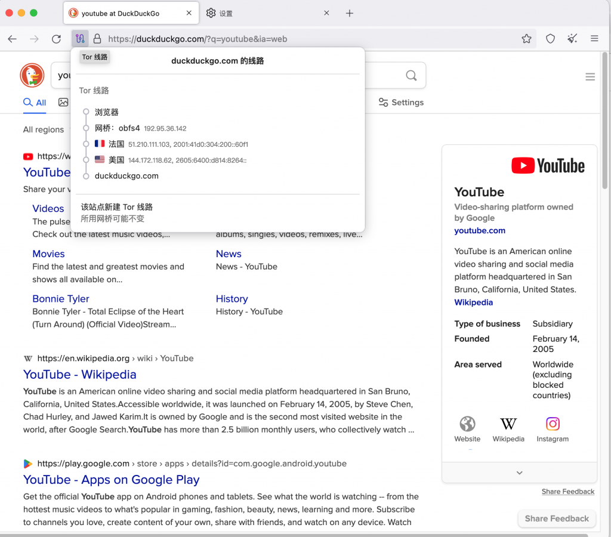Open YouTube's Wikipedia page via sidebar icon
The height and width of the screenshot is (537, 611).
(x=508, y=424)
